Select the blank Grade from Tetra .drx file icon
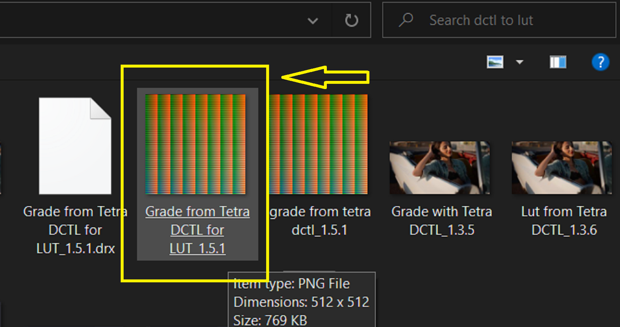Viewport: 620px width, 327px height. [x=75, y=146]
